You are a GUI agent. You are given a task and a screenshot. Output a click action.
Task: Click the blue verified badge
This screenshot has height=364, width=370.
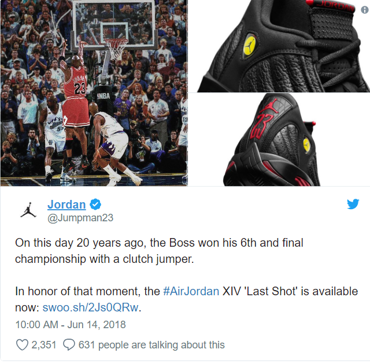[x=95, y=205]
